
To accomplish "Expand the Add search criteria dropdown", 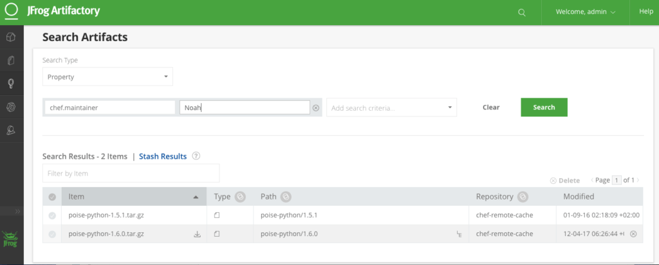I will pyautogui.click(x=391, y=107).
